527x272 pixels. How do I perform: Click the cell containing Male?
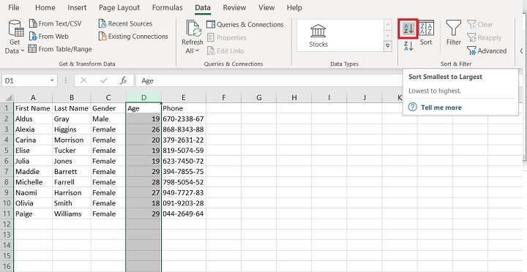[108, 119]
